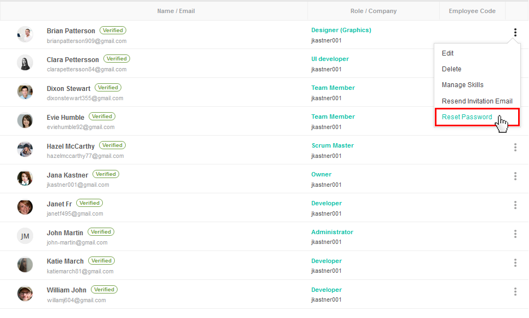Open Hazel McCarthy's three-dot options menu
Screen dimensions: 529x318
click(515, 147)
